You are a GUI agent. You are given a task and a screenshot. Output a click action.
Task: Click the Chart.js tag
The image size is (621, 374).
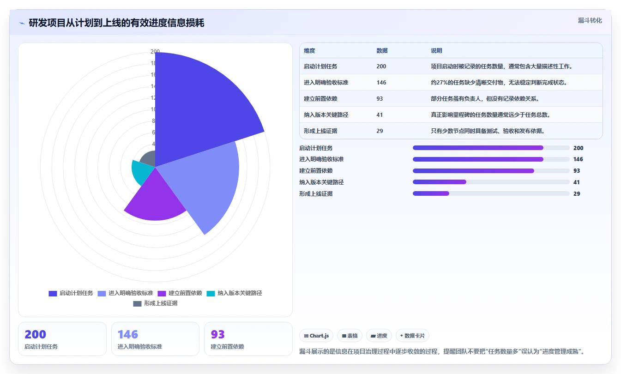[316, 336]
